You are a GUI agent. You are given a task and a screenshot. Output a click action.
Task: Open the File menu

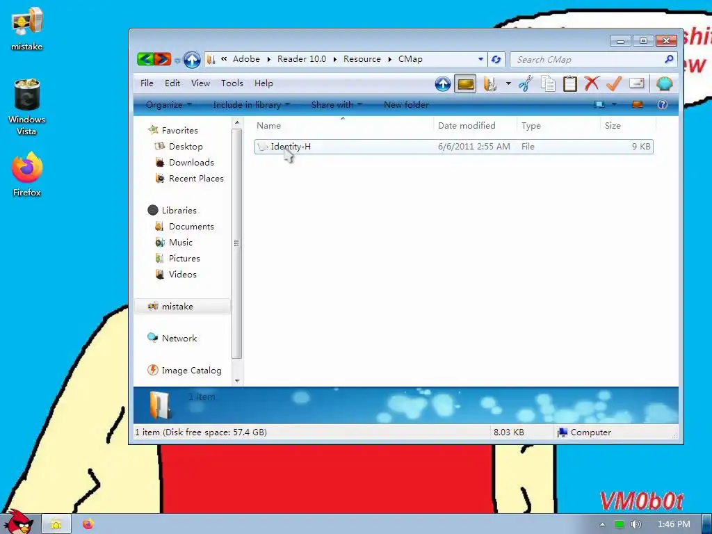pos(147,83)
